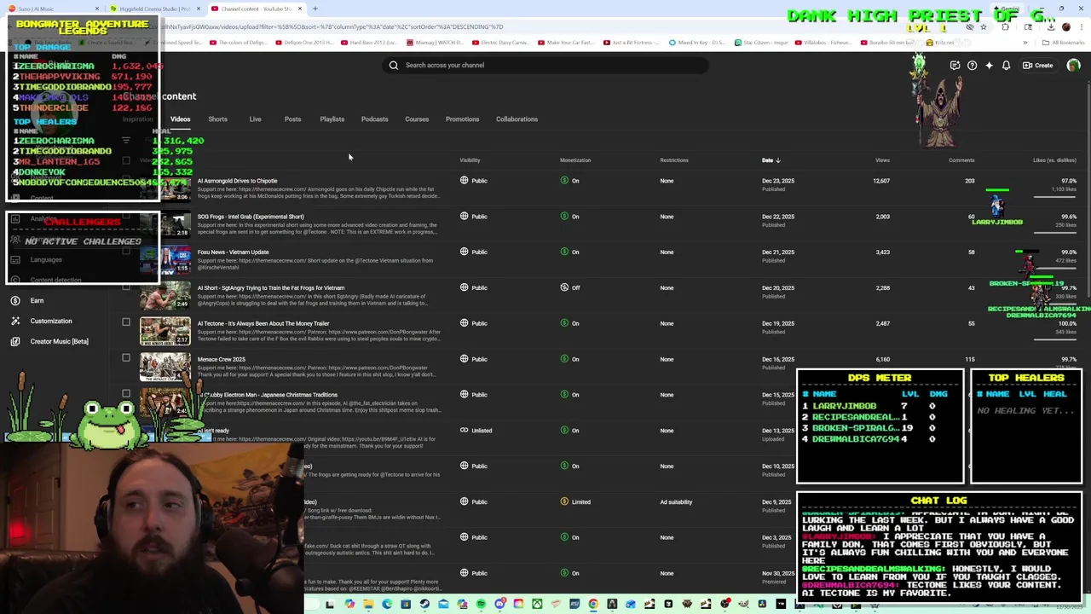
Task: Open Limited monetization dropdown in Dec 9 row
Action: tap(575, 501)
